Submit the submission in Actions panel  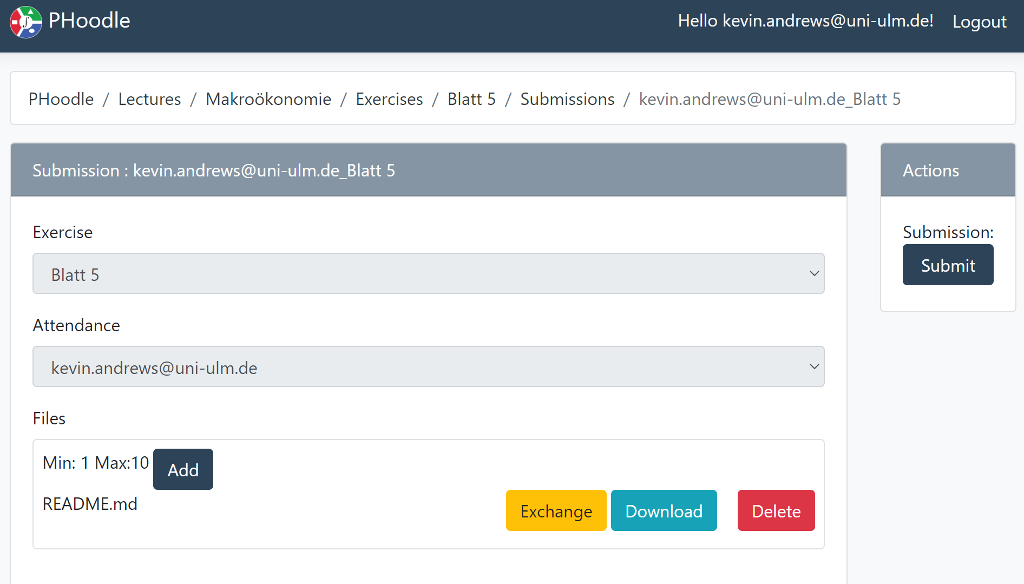[948, 265]
